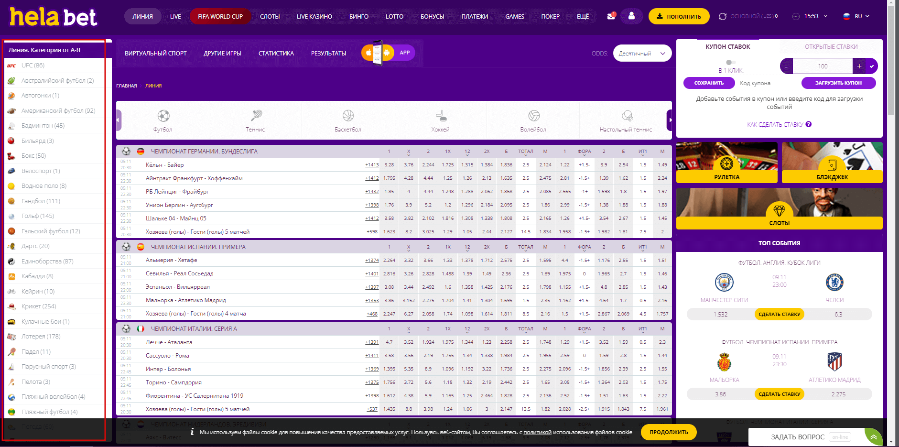This screenshot has height=447, width=899.
Task: Expand the time zone dropdown near 15:53
Action: tap(825, 16)
